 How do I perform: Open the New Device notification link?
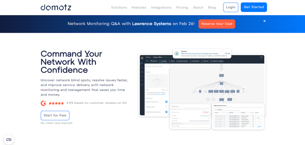(x=200, y=54)
